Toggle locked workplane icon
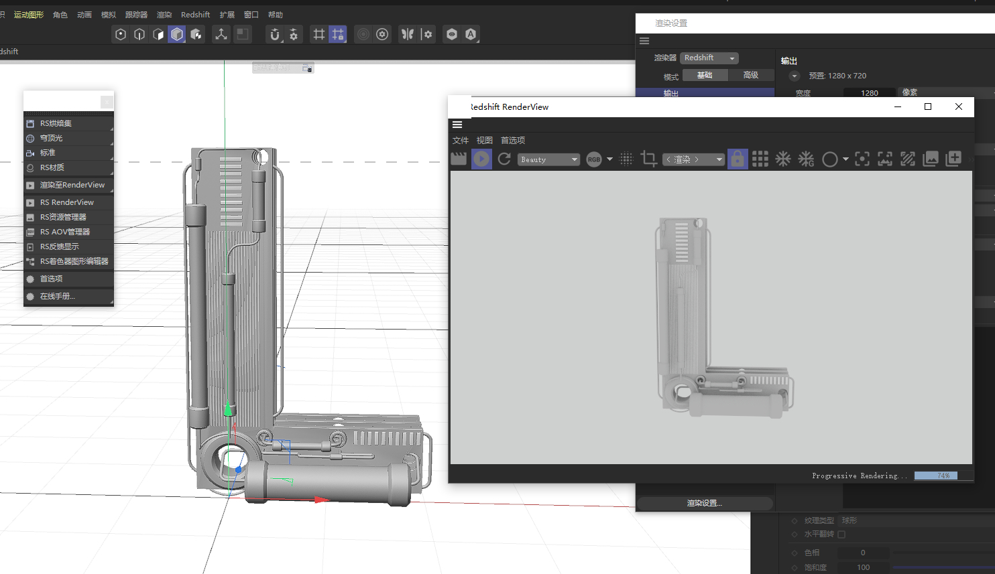Viewport: 995px width, 574px height. 338,34
